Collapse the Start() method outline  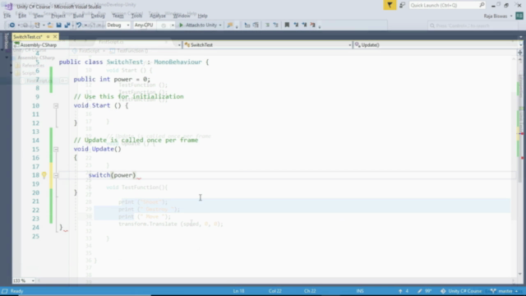click(x=56, y=106)
